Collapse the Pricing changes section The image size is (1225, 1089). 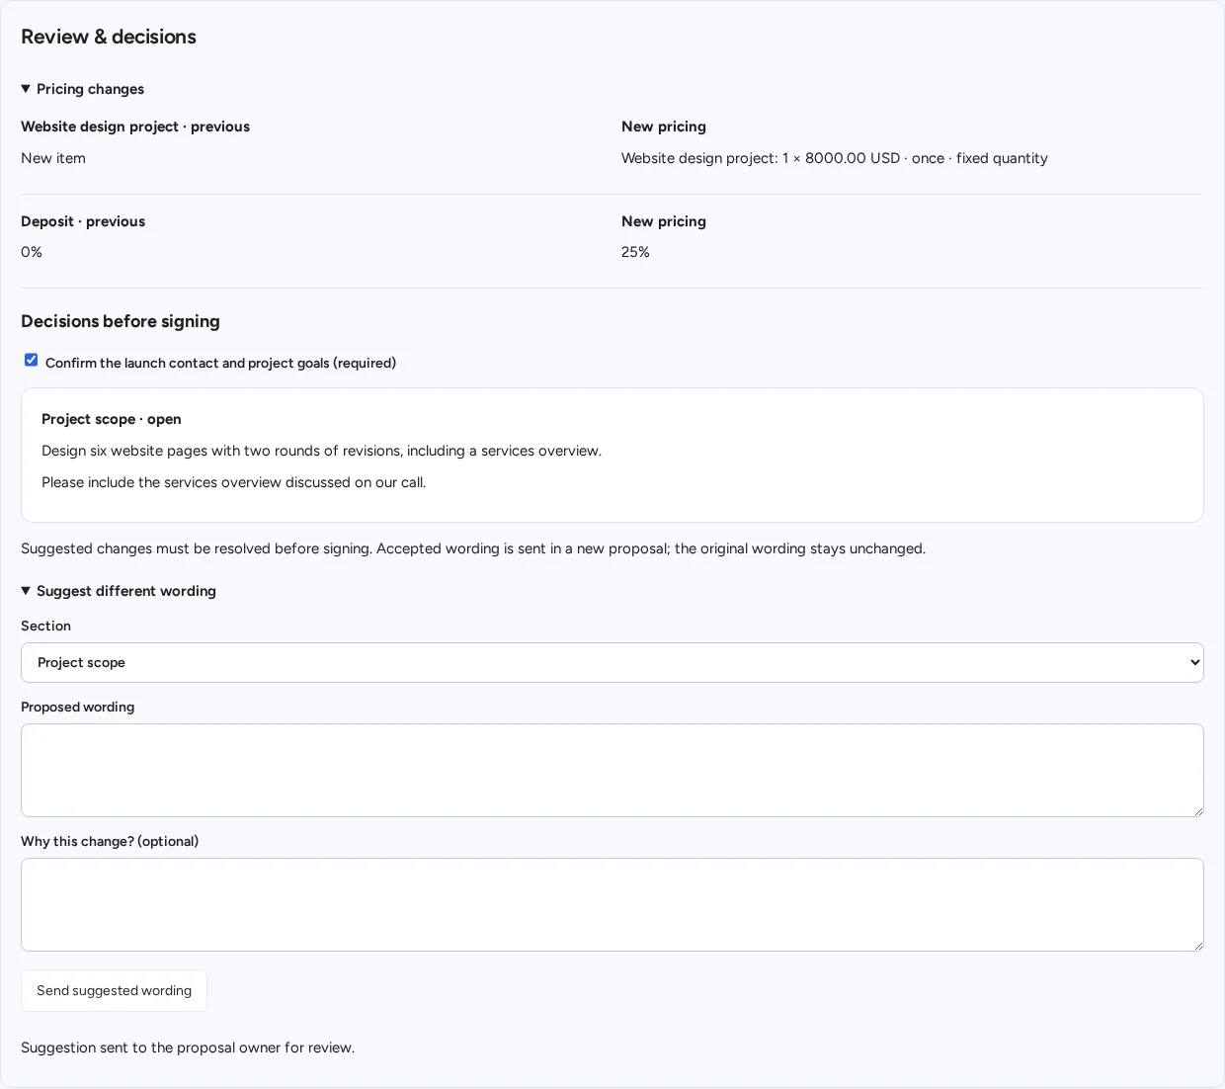pos(83,89)
